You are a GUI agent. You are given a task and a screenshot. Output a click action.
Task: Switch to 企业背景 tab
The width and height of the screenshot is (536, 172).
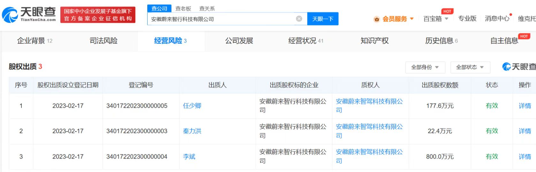pyautogui.click(x=34, y=41)
